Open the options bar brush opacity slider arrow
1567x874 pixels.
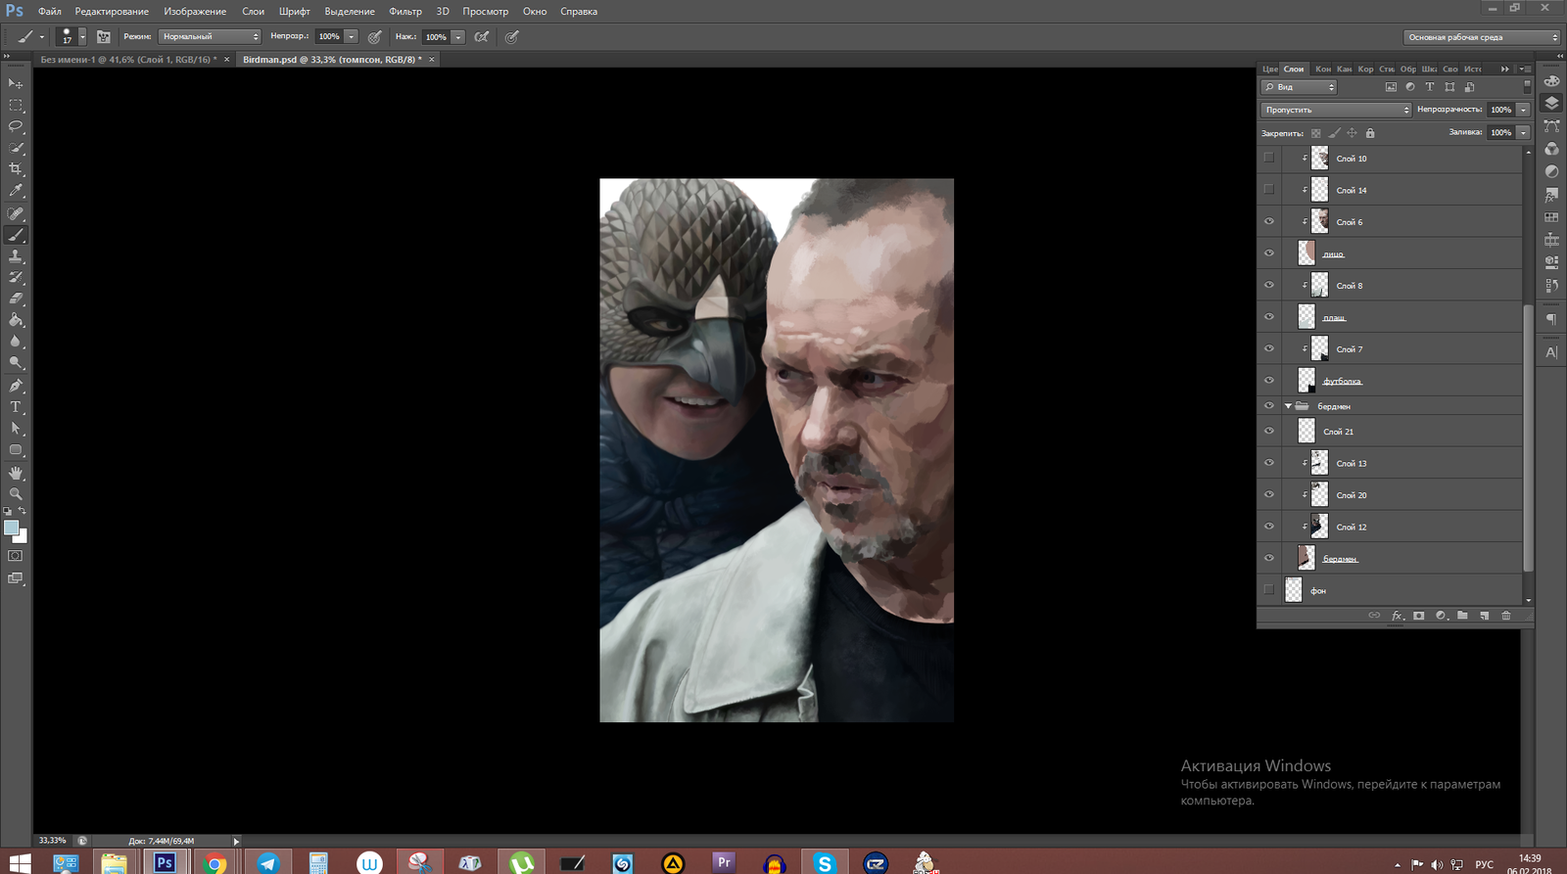tap(351, 36)
